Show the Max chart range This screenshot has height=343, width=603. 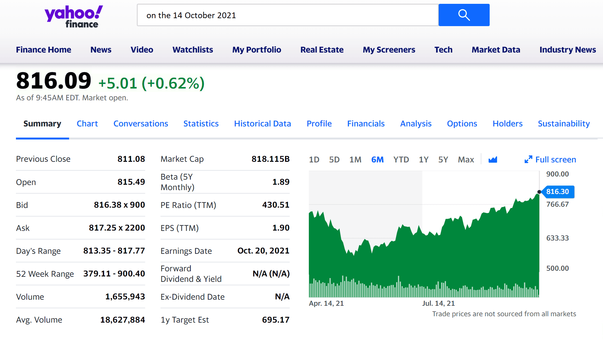click(x=466, y=160)
